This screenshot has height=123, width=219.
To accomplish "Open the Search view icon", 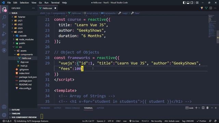I will tap(4, 17).
